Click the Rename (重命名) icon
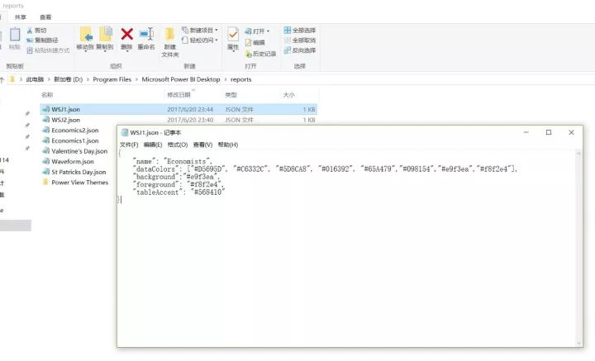The image size is (595, 361). click(146, 34)
